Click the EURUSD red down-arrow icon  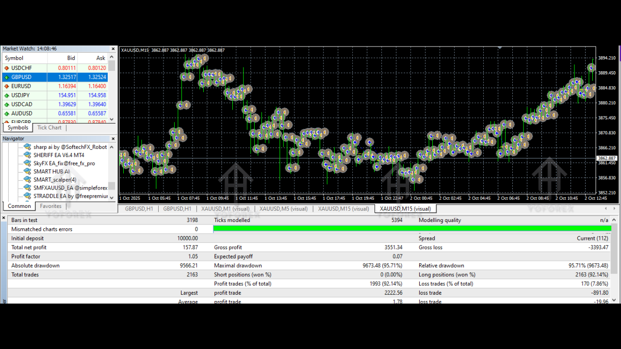[6, 86]
